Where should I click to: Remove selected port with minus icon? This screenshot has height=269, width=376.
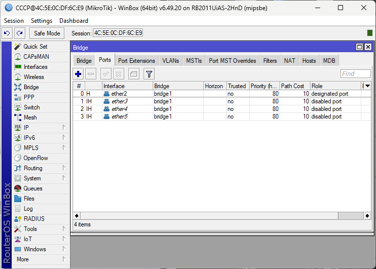tap(91, 74)
